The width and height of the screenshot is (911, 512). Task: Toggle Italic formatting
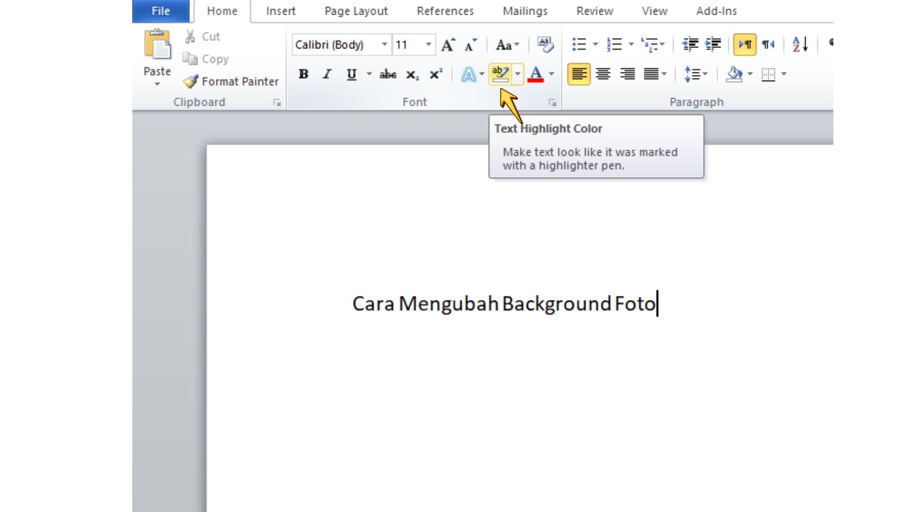pyautogui.click(x=327, y=74)
